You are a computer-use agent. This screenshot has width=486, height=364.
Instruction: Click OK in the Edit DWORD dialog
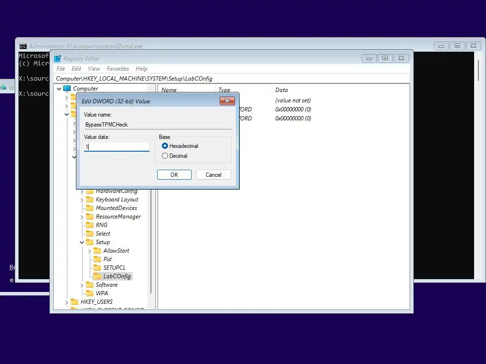(174, 174)
